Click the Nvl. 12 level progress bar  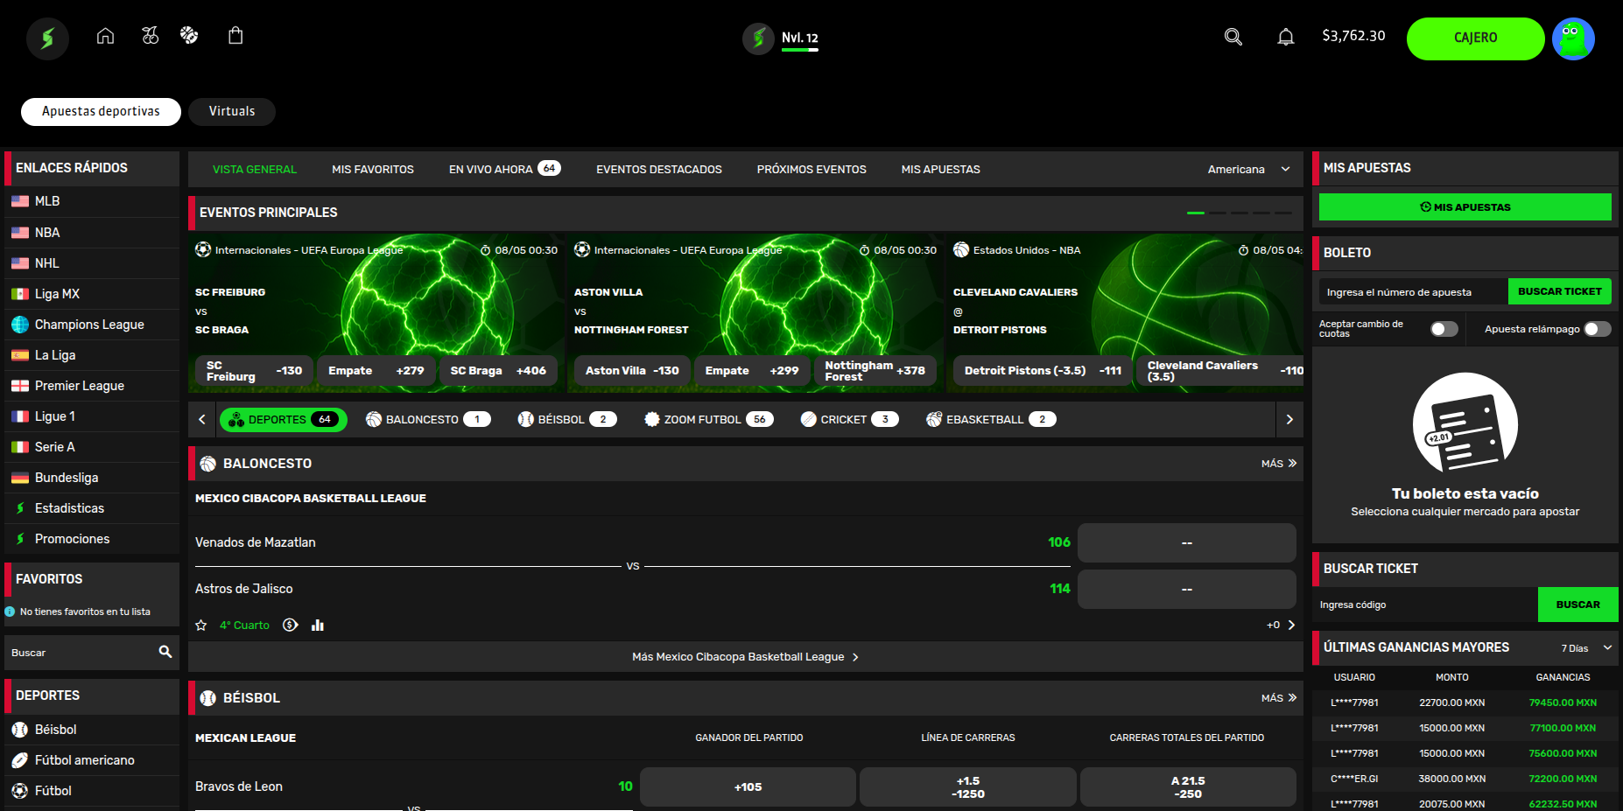click(x=800, y=50)
